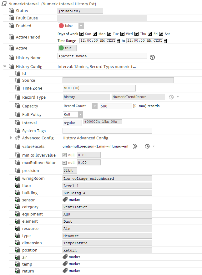
Task: Open the Enabled false dropdown
Action: coord(81,26)
